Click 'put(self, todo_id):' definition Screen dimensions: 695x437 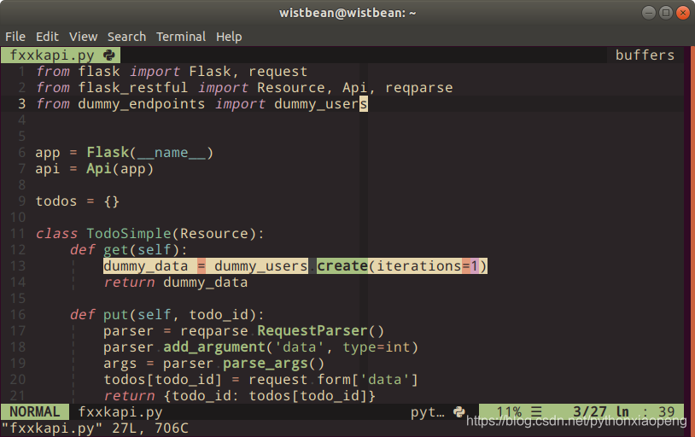[x=184, y=315]
